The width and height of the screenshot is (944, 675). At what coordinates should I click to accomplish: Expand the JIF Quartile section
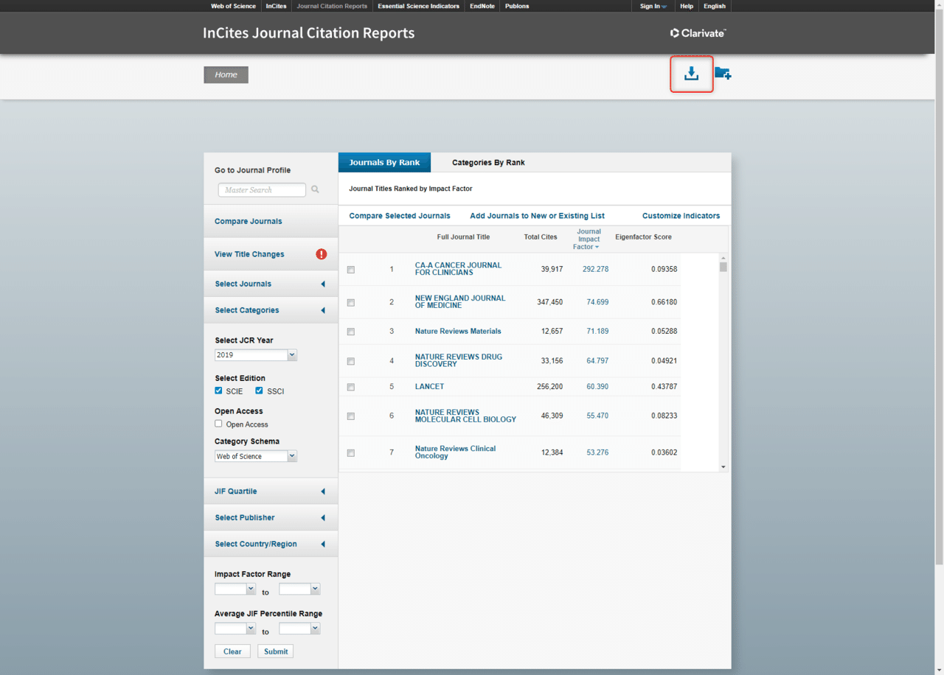[x=271, y=492]
